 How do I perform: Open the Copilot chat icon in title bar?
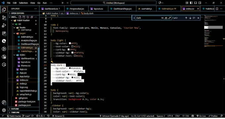pos(160,3)
